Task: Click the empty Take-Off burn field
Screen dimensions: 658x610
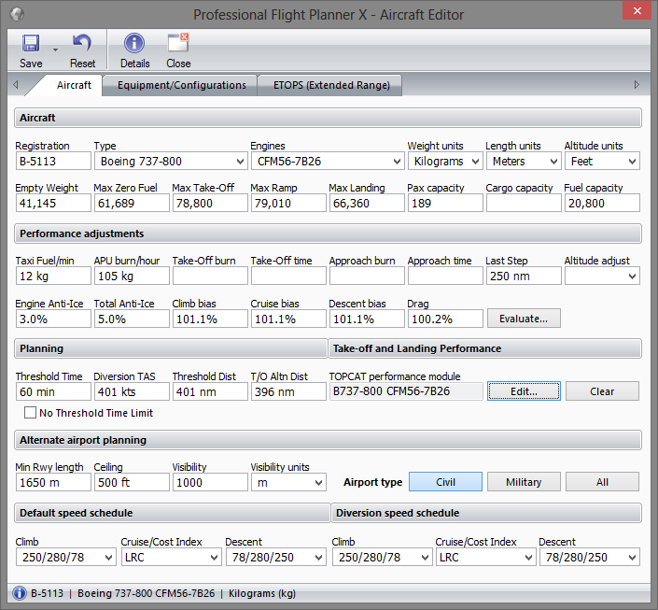Action: (210, 276)
